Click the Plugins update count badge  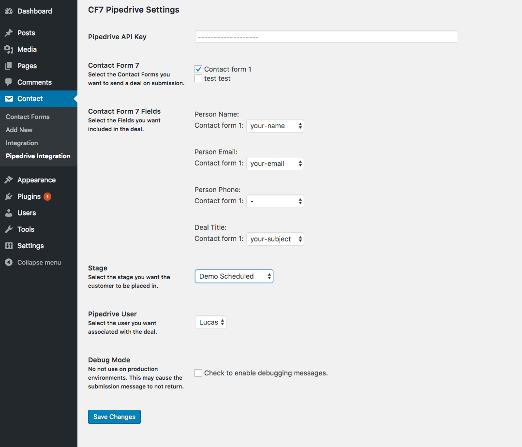pyautogui.click(x=47, y=196)
